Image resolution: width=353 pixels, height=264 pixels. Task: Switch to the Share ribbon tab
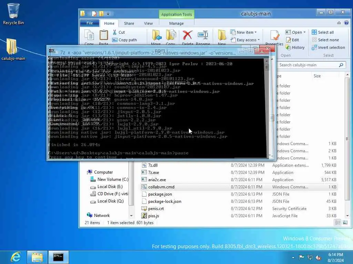point(129,23)
